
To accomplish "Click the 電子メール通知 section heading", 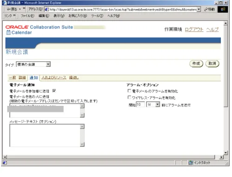I will pos(22,85).
